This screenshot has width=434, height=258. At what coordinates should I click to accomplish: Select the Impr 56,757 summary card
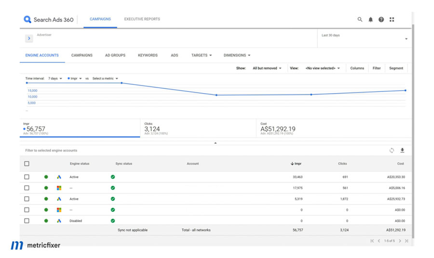(x=80, y=128)
